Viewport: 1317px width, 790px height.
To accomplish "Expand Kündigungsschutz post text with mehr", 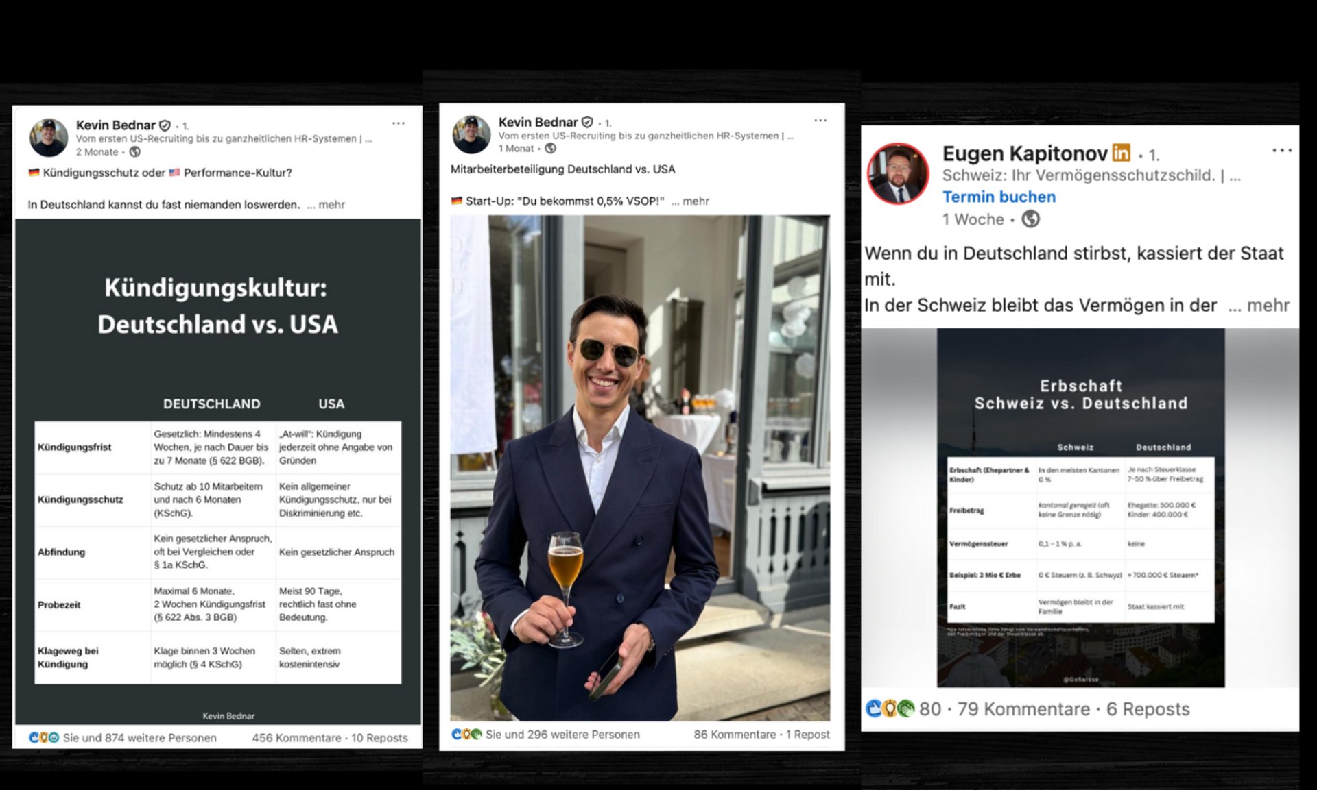I will pos(331,205).
